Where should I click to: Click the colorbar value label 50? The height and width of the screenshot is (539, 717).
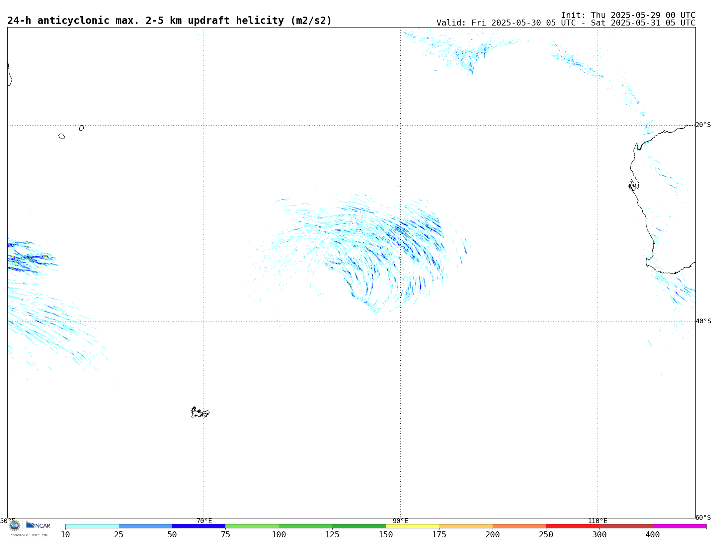[x=172, y=535]
